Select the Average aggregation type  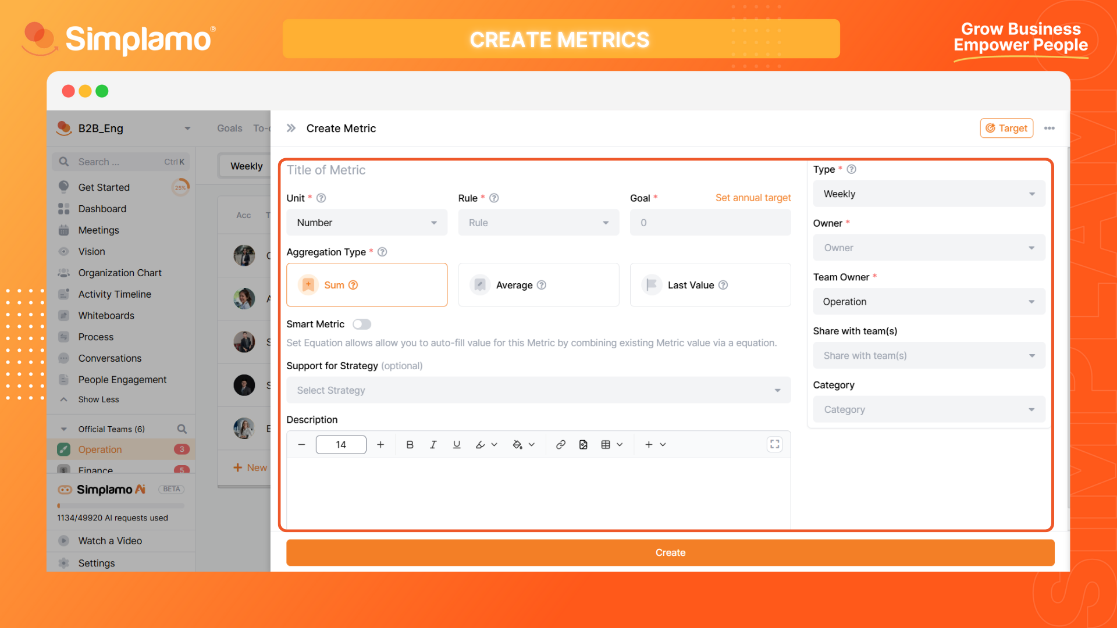click(x=539, y=285)
